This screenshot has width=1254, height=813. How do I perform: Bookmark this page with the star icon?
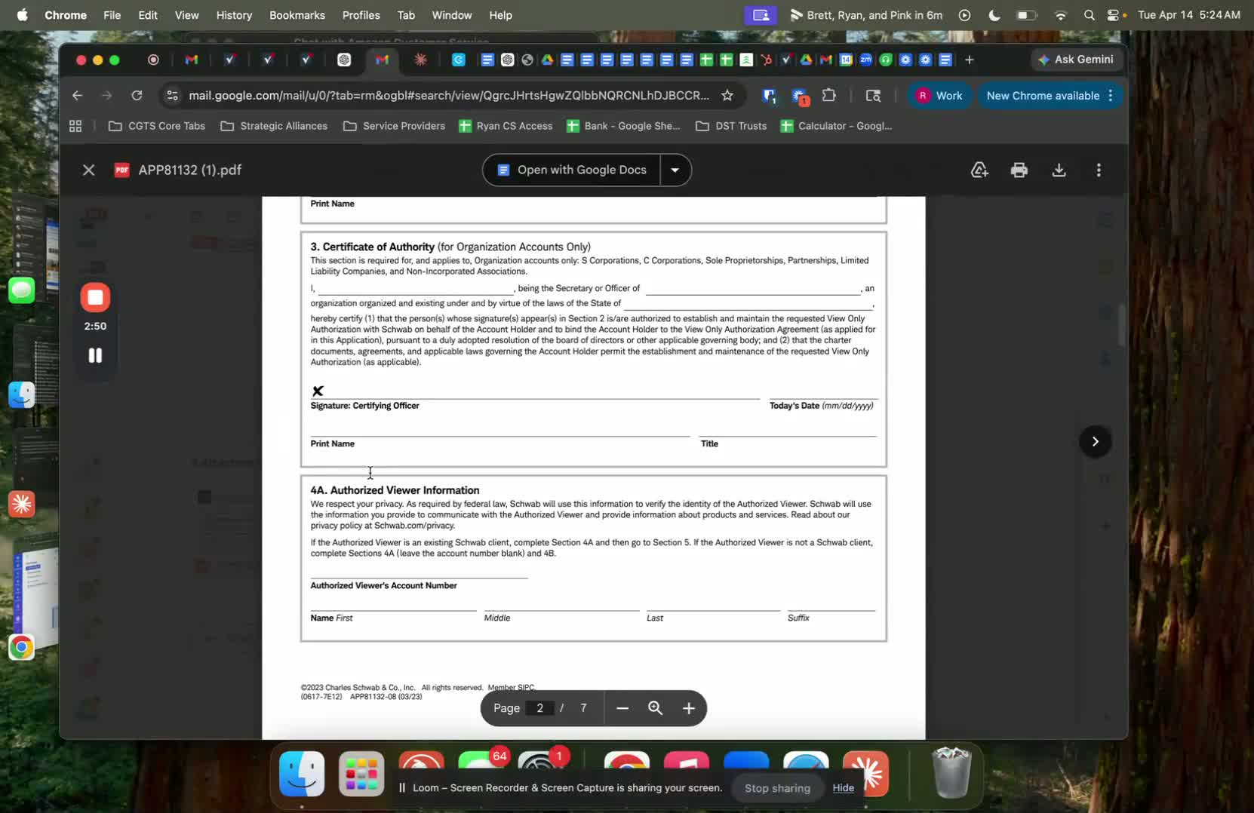727,96
